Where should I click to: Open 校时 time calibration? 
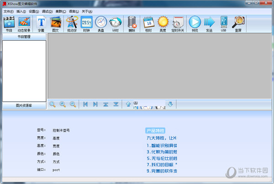148,24
